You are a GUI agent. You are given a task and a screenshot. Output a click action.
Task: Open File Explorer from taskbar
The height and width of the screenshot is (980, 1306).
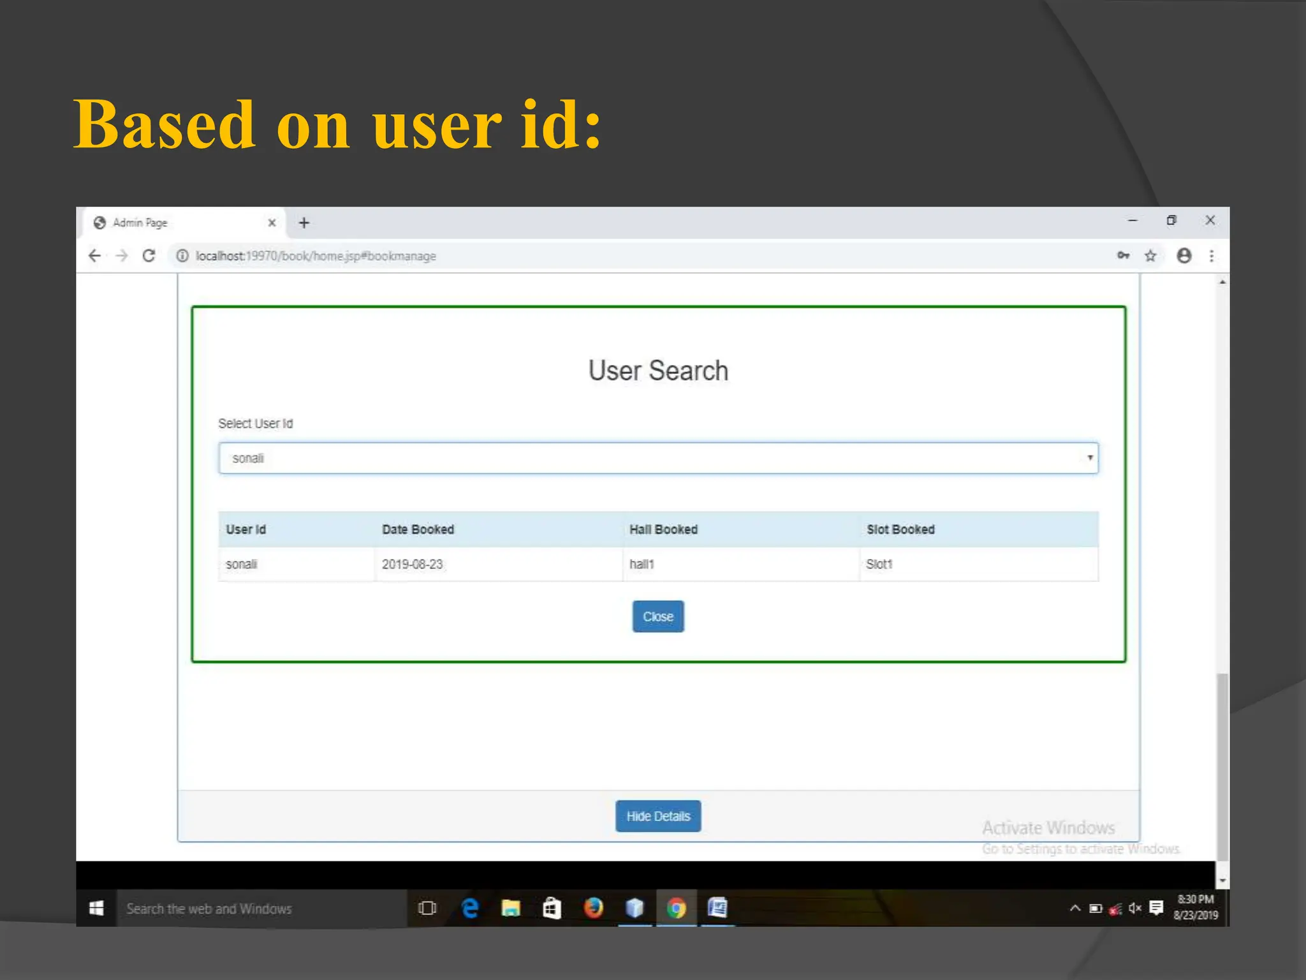(x=511, y=908)
